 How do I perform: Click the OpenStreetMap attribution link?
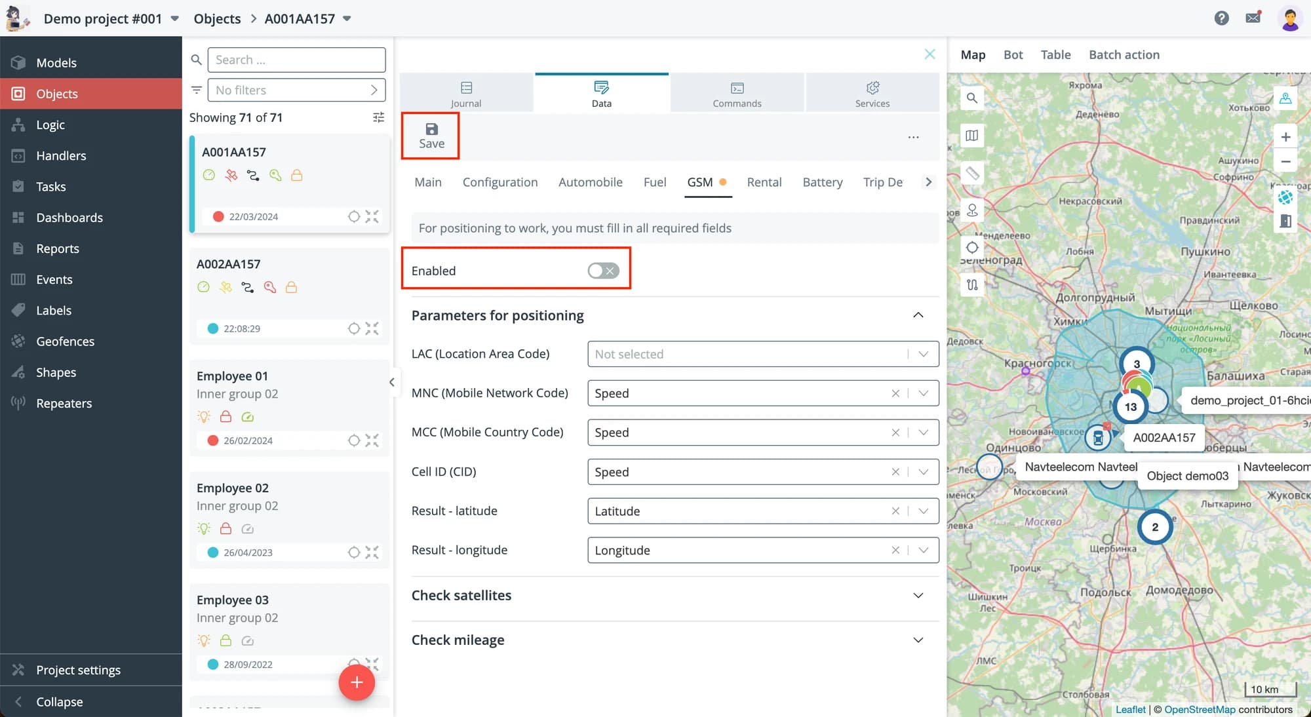pyautogui.click(x=1199, y=709)
